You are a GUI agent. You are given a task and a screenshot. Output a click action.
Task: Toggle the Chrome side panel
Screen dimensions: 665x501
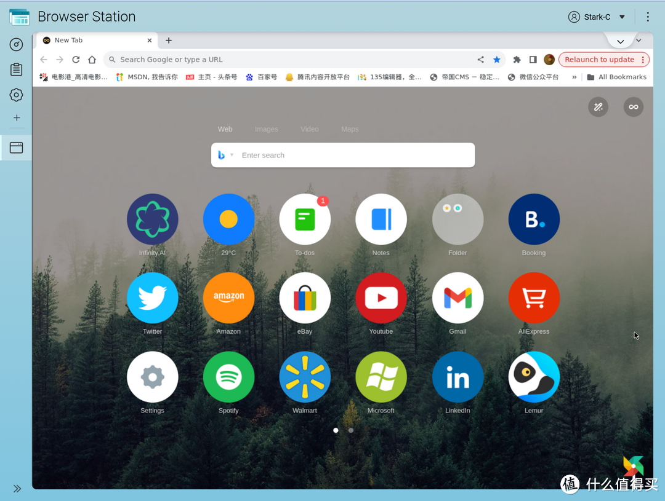pyautogui.click(x=533, y=60)
